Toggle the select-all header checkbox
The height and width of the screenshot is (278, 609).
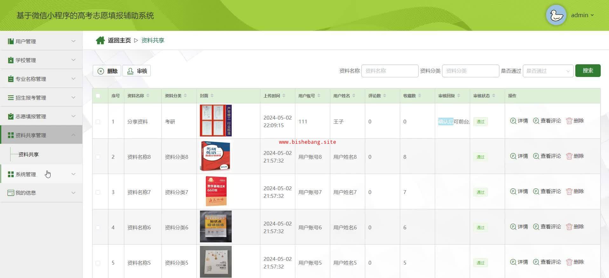click(x=98, y=96)
